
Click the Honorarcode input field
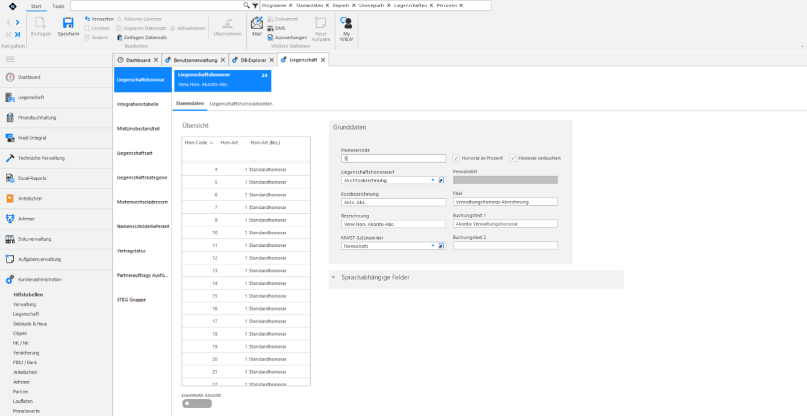tap(393, 158)
